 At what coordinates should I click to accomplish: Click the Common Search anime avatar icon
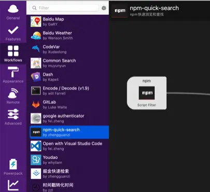click(36, 63)
